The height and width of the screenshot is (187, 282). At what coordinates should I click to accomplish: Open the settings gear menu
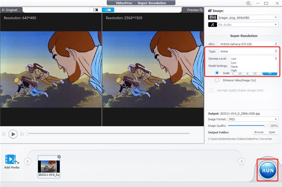(x=249, y=3)
